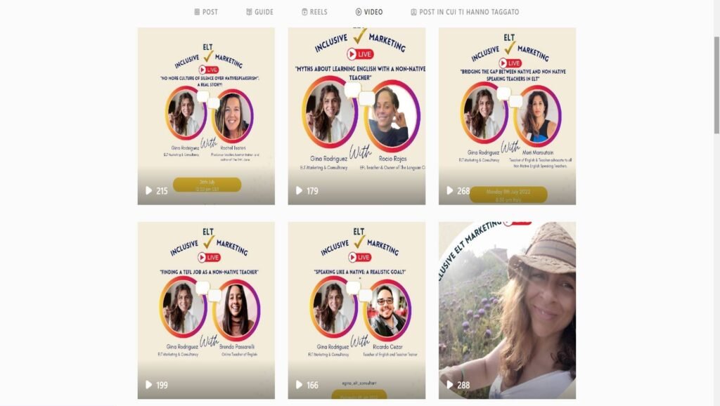Open Post in cui ti hanno taggato tab

[465, 12]
